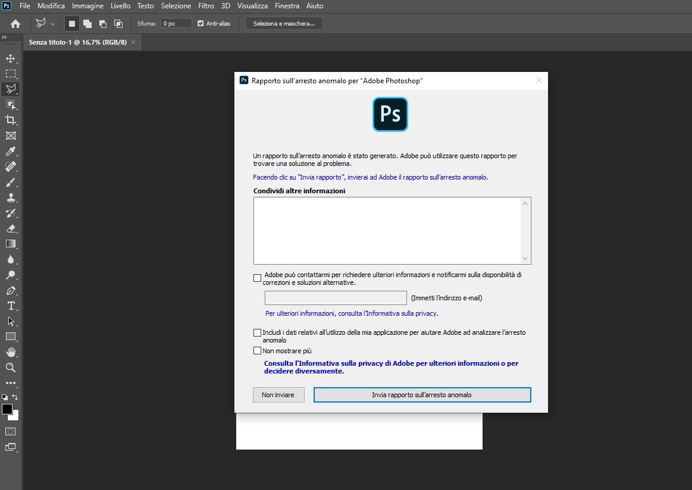Open the tool preset picker dropdown arrow
Viewport: 692px width, 490px height.
(52, 24)
